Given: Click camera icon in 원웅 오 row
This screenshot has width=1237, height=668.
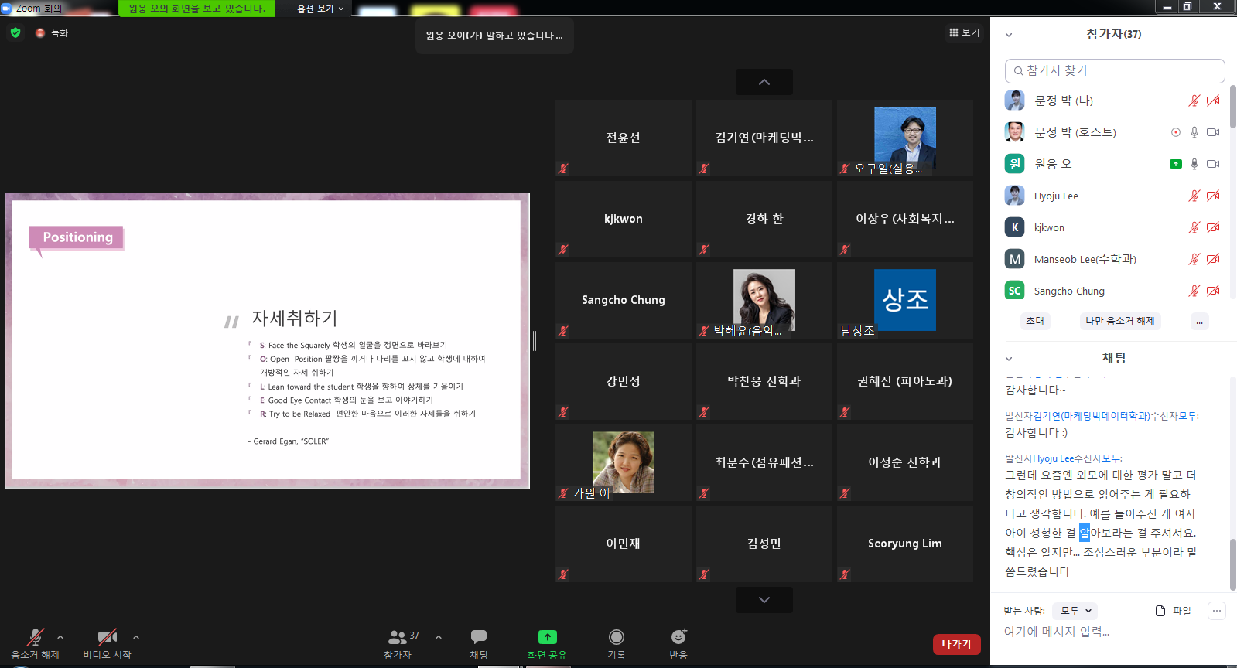Looking at the screenshot, I should (x=1213, y=164).
